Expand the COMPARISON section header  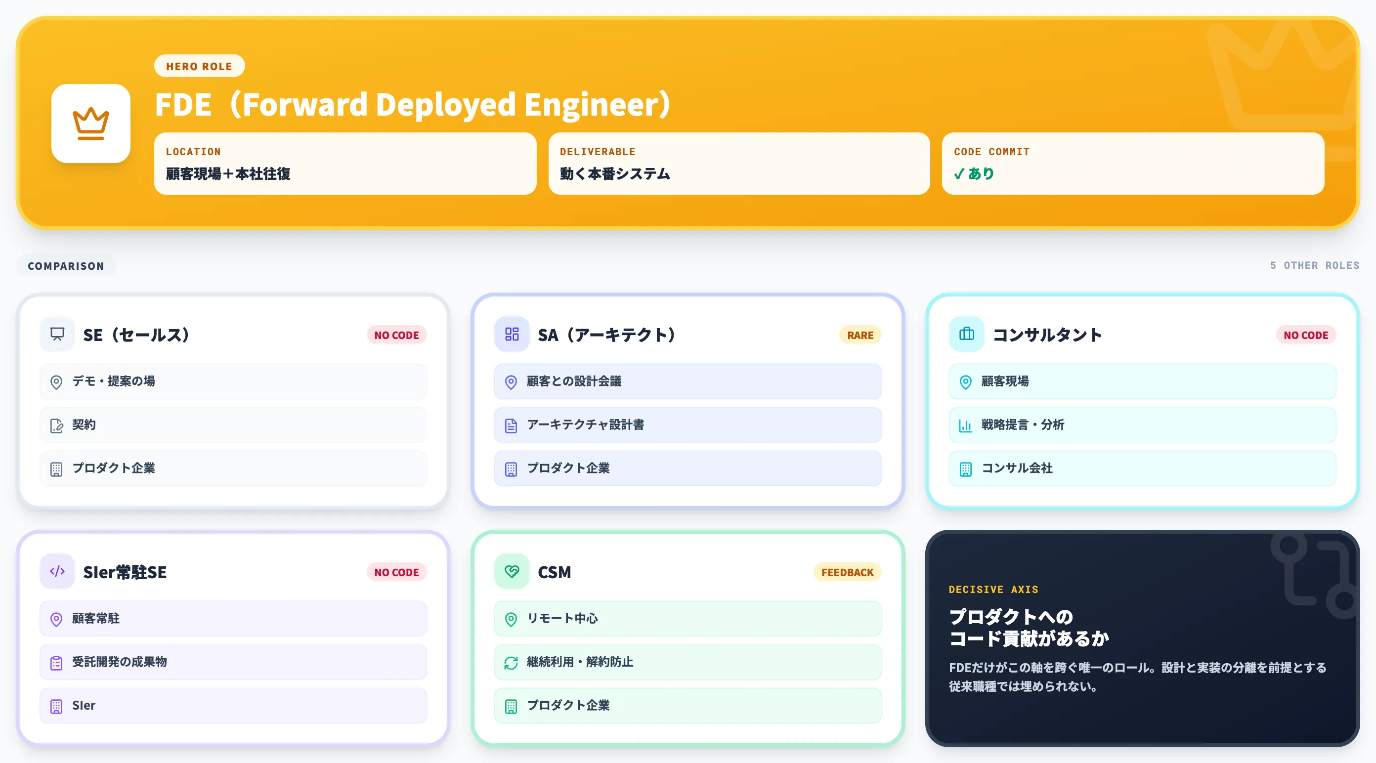pyautogui.click(x=66, y=265)
